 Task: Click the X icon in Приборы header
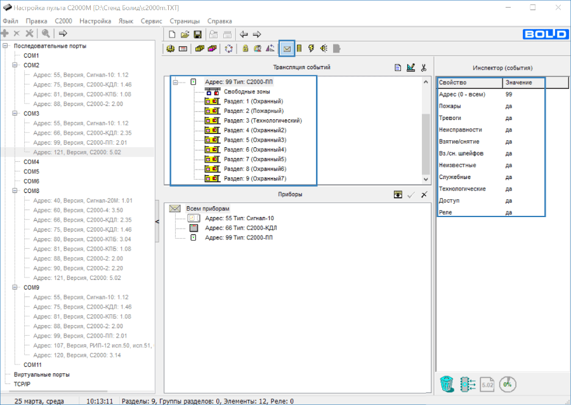pos(424,194)
